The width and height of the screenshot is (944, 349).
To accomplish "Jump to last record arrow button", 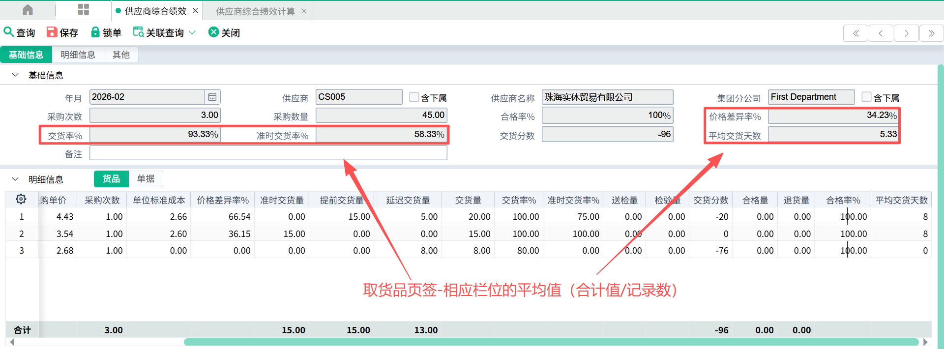I will 931,33.
